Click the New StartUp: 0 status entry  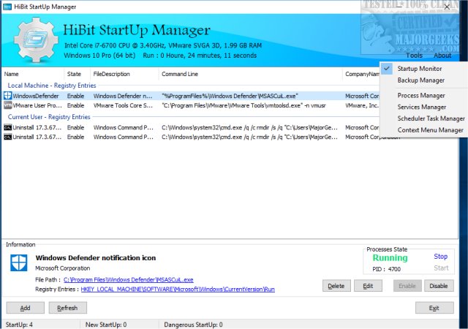106,325
